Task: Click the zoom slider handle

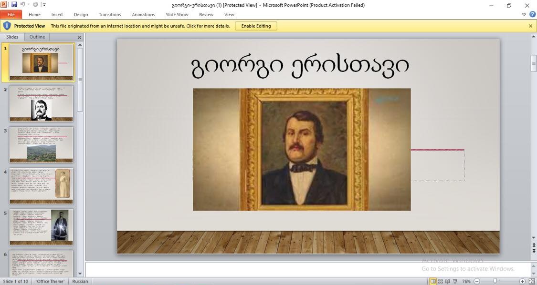Action: tap(495, 281)
